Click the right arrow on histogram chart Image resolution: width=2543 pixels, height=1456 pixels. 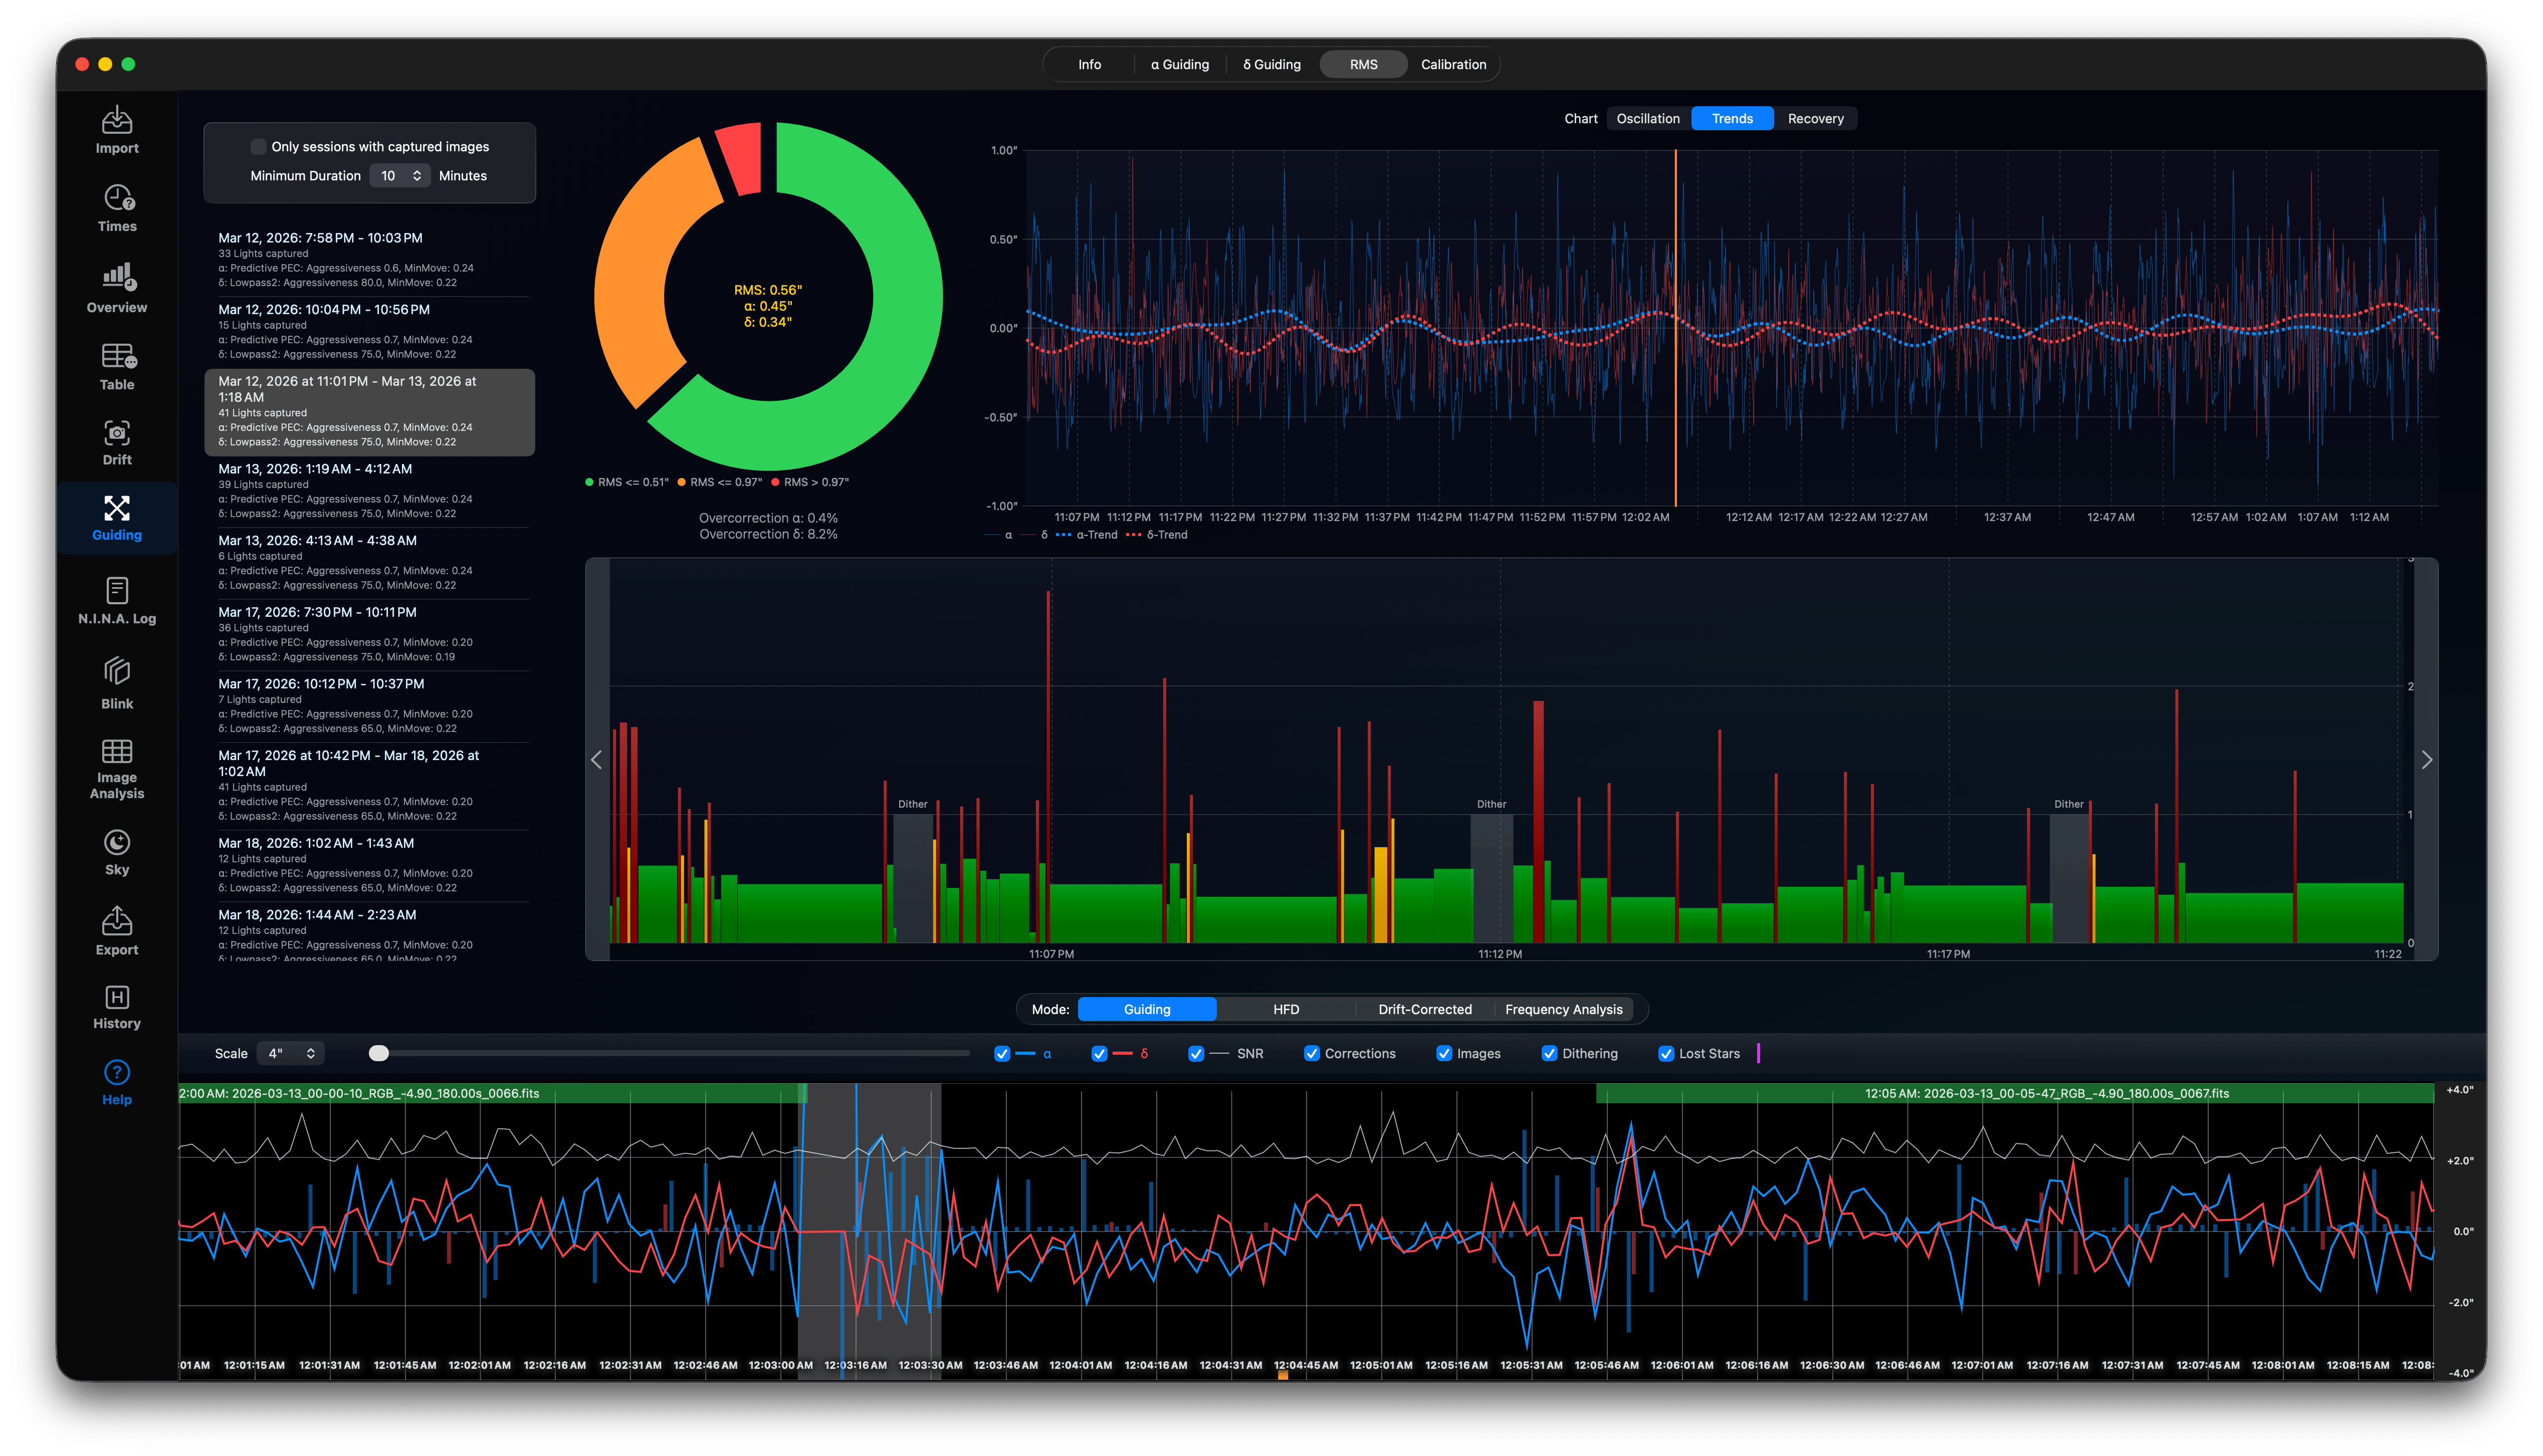[x=2426, y=760]
